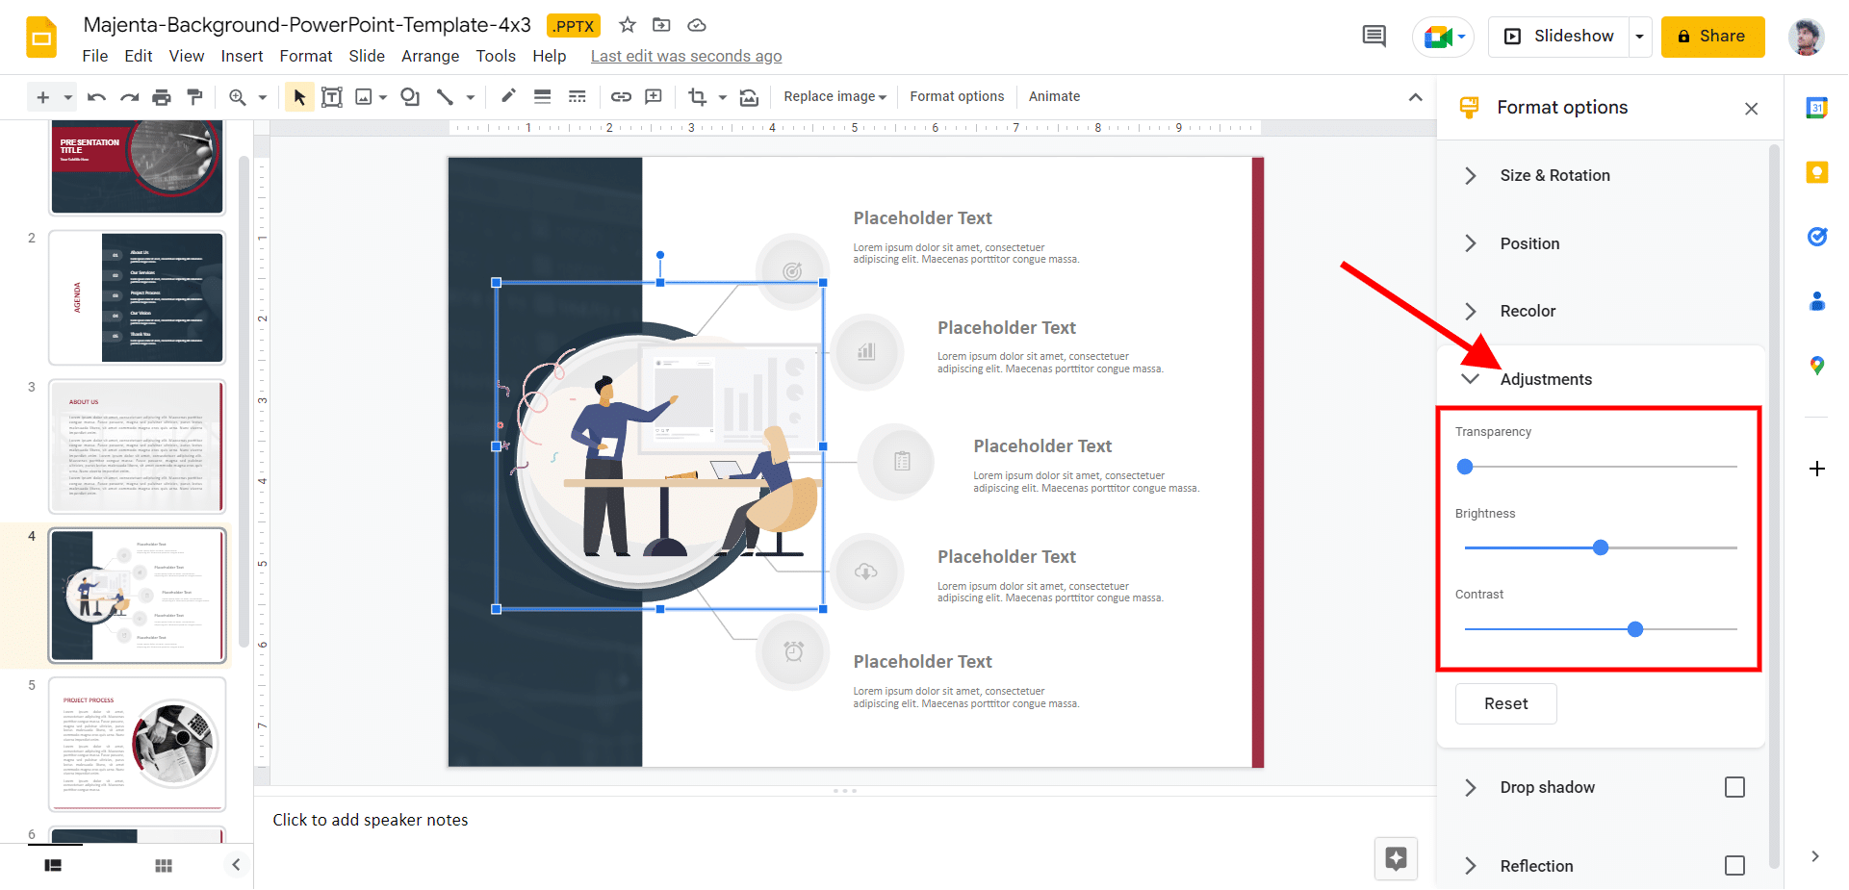Image resolution: width=1849 pixels, height=890 pixels.
Task: Enable the Reflection checkbox
Action: pos(1735,866)
